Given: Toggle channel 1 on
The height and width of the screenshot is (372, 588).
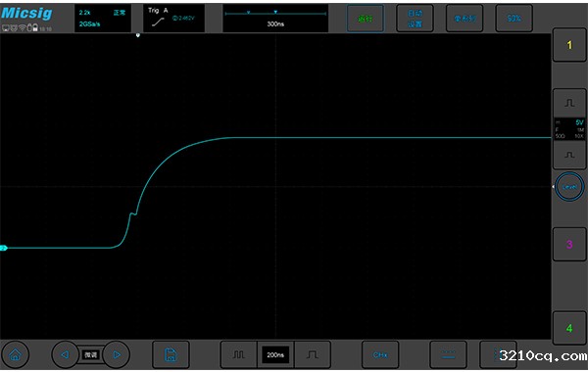Looking at the screenshot, I should [569, 45].
